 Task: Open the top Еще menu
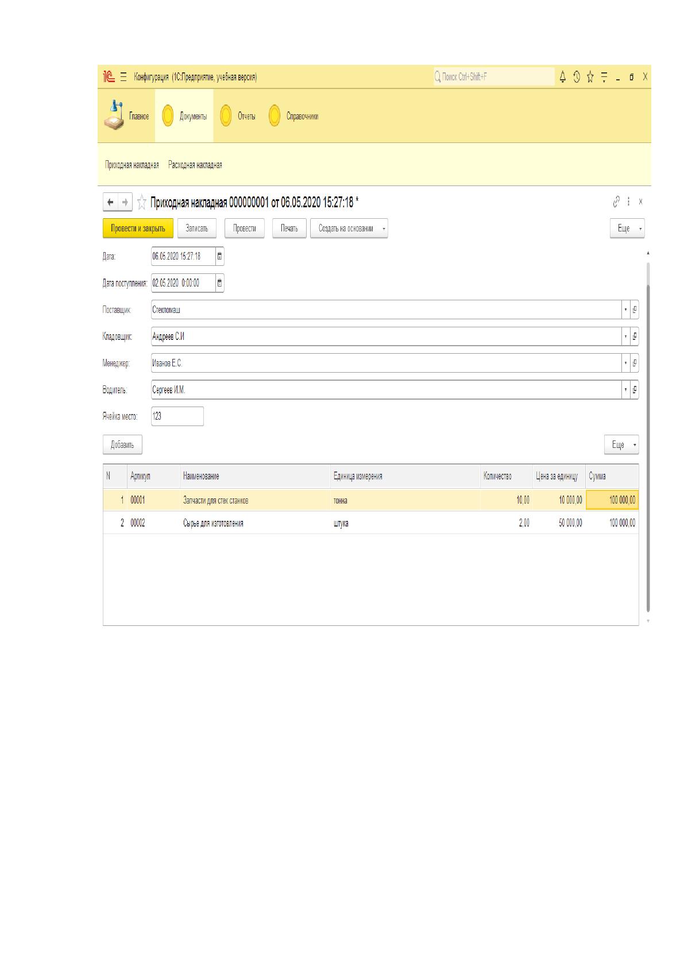pyautogui.click(x=627, y=229)
